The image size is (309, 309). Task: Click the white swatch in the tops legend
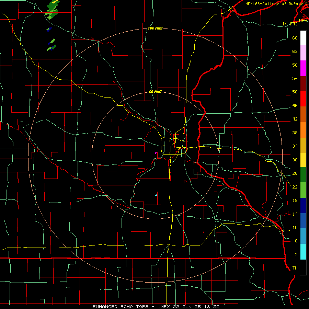(x=303, y=38)
